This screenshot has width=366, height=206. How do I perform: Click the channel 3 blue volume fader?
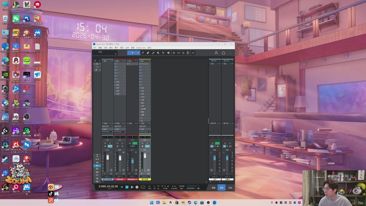click(x=132, y=161)
